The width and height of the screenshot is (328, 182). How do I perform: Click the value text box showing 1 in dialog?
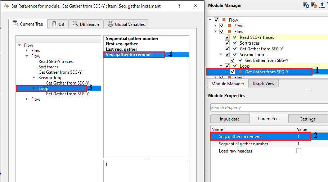(147, 171)
